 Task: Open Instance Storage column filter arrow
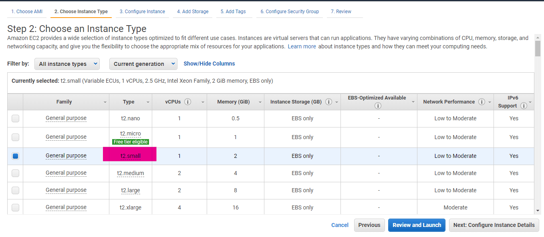(336, 102)
